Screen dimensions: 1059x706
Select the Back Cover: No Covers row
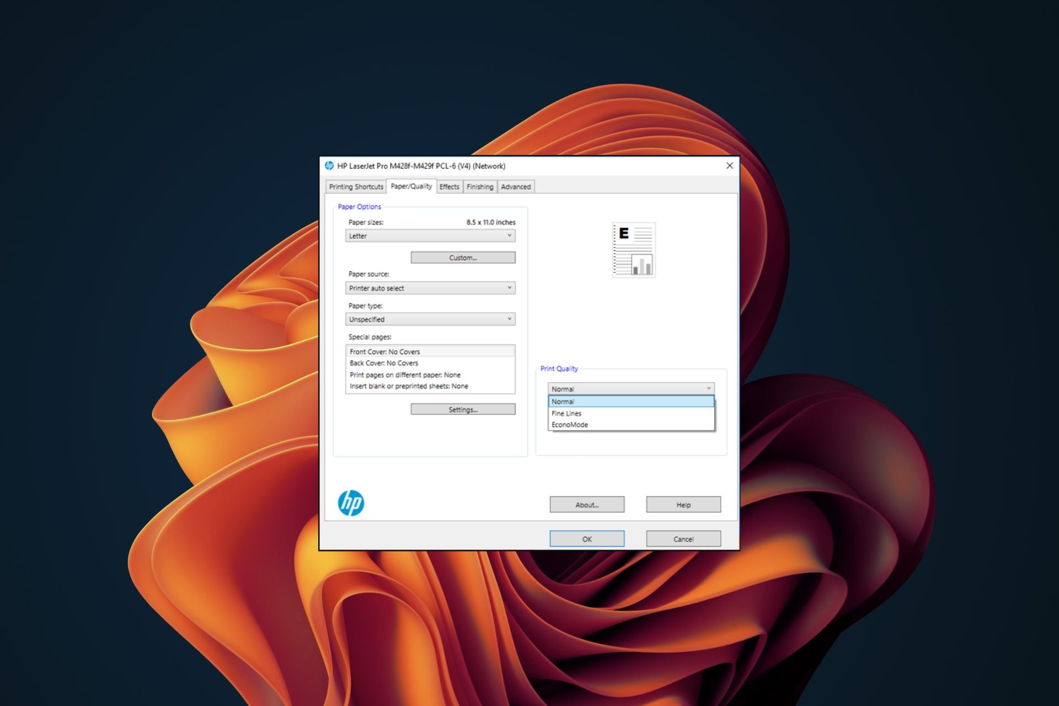430,363
